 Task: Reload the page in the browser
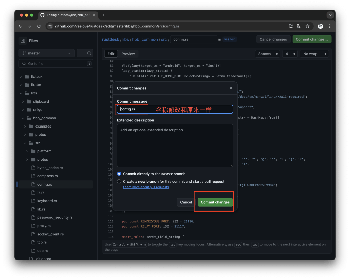click(39, 26)
